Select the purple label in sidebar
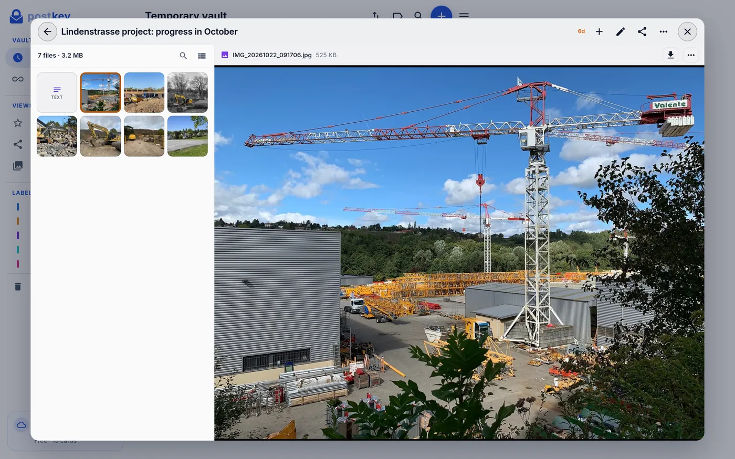The height and width of the screenshot is (459, 735). [x=18, y=236]
